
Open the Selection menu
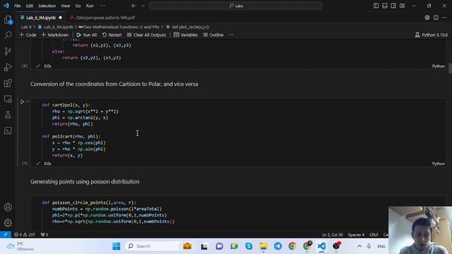coord(47,6)
